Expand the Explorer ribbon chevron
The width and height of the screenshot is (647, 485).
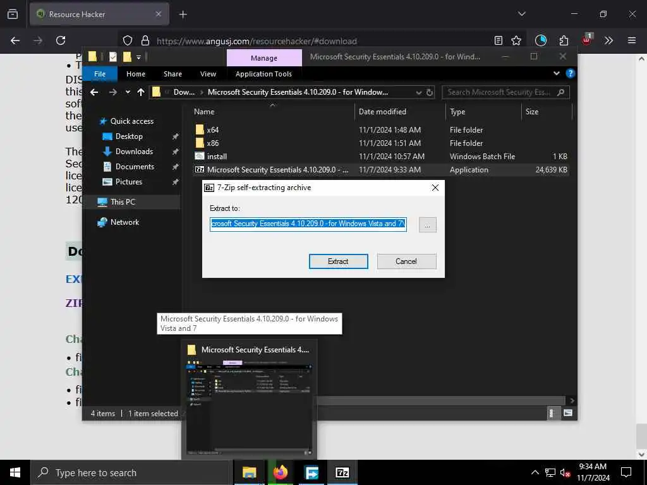(556, 73)
